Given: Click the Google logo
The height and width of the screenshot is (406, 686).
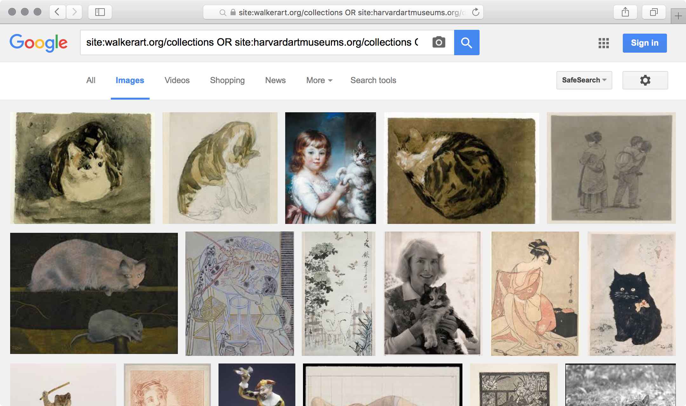Looking at the screenshot, I should (x=38, y=43).
